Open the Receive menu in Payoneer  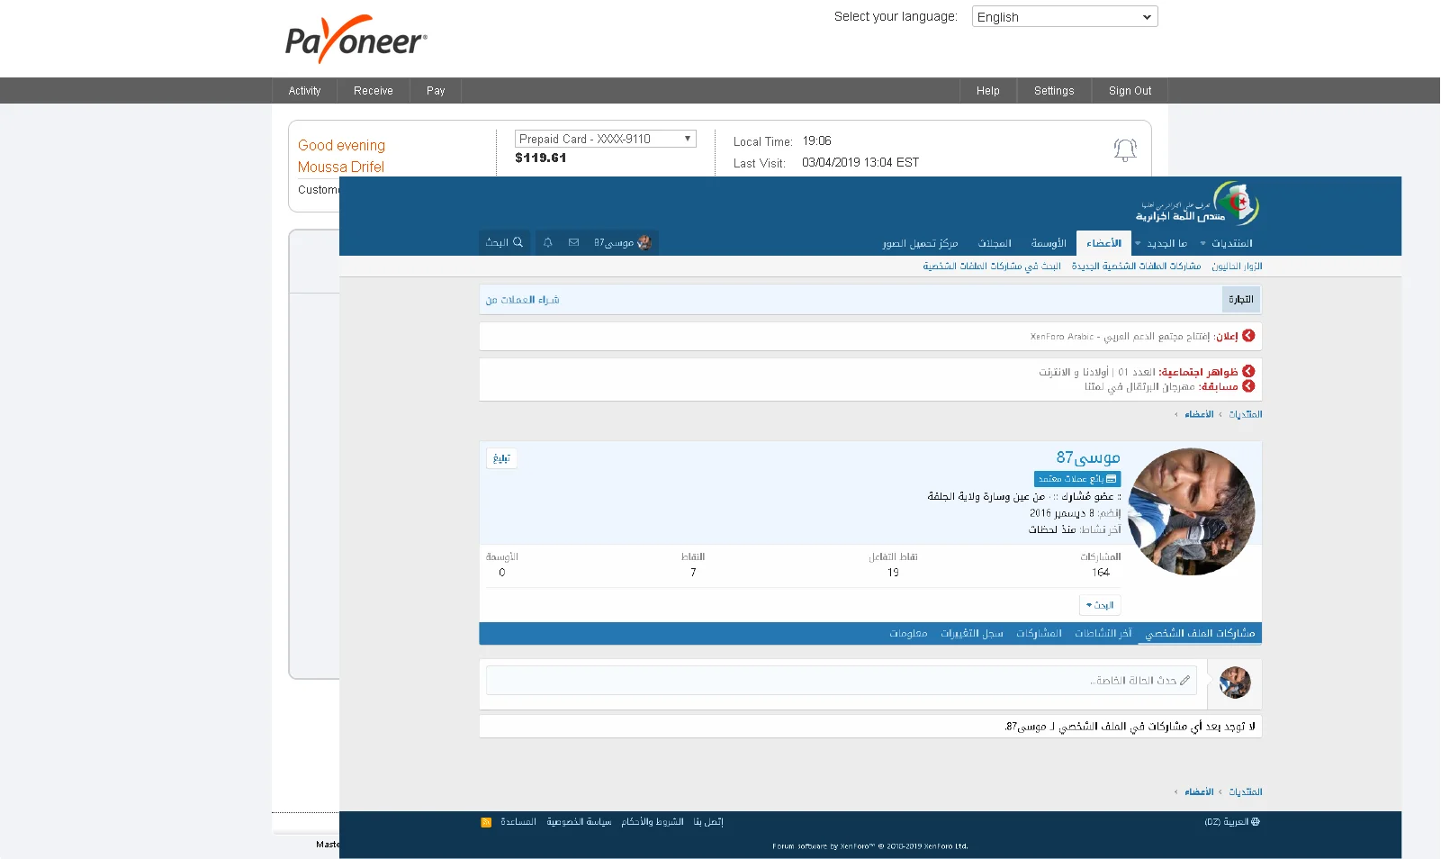tap(373, 91)
